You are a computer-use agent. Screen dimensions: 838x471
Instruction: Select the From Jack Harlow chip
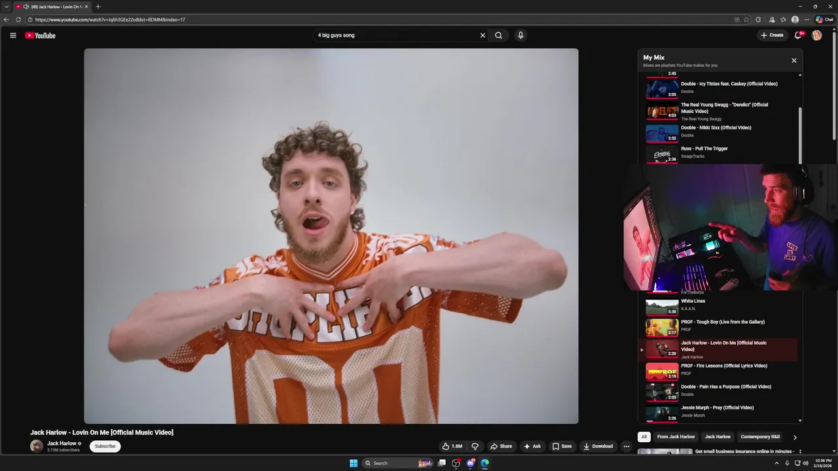[x=676, y=437]
